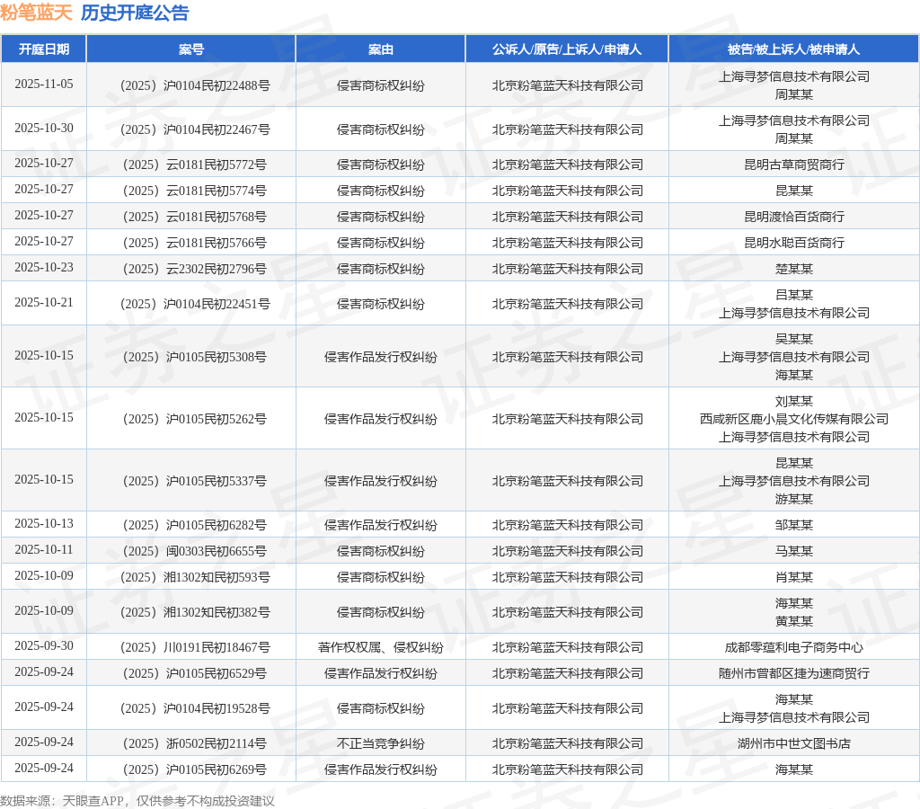This screenshot has width=920, height=809.
Task: Click defendant 昆明古草商贸商行
Action: click(x=794, y=165)
